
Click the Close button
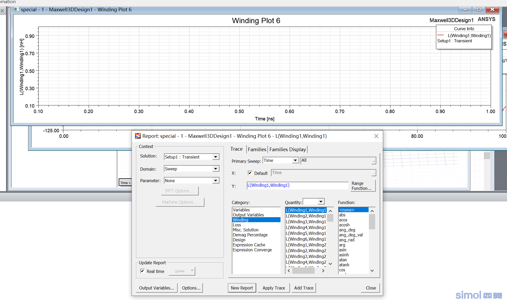371,288
